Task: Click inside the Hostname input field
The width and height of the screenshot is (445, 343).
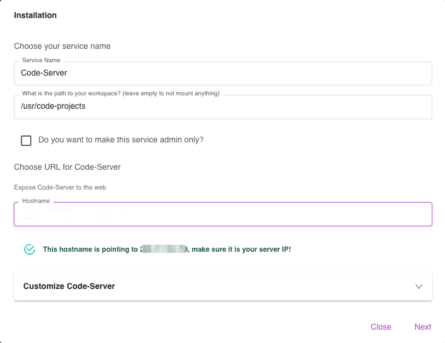Action: pyautogui.click(x=222, y=215)
